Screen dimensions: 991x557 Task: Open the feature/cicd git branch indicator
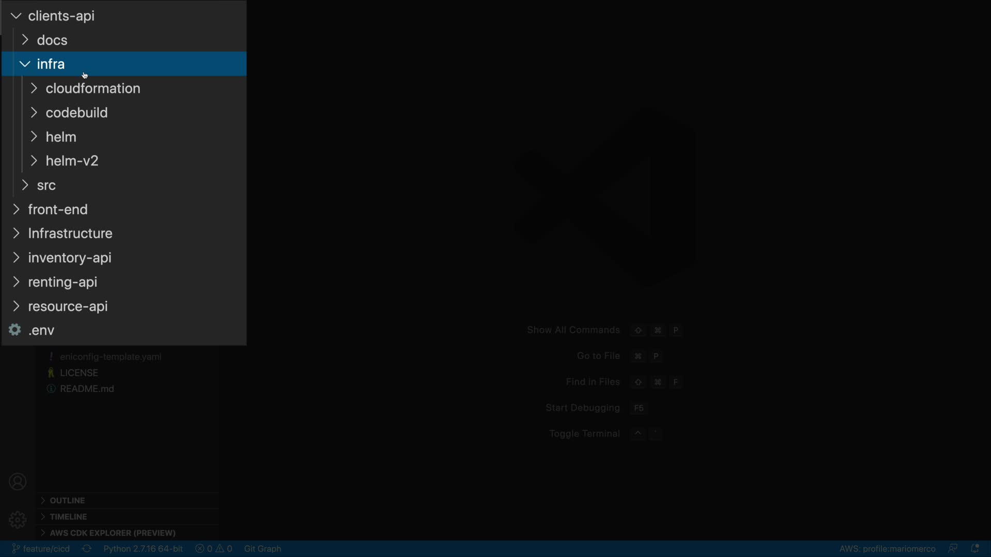[41, 549]
